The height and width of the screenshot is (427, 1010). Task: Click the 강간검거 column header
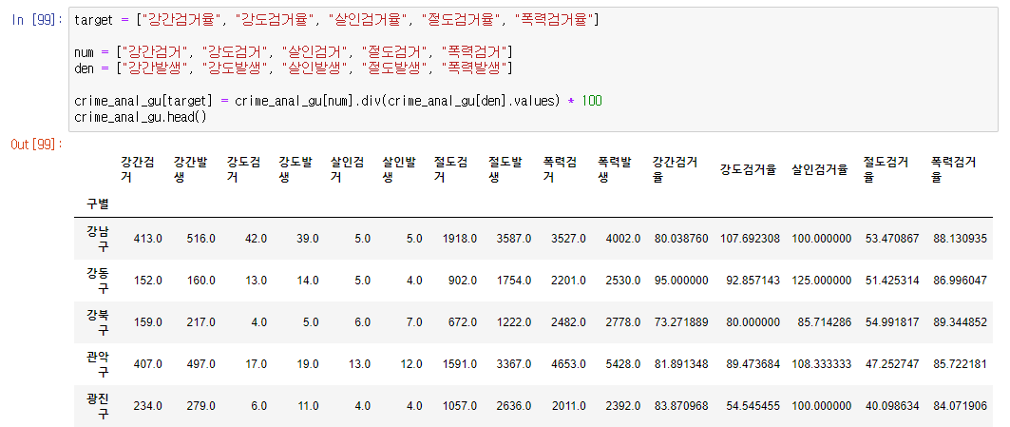(x=136, y=169)
